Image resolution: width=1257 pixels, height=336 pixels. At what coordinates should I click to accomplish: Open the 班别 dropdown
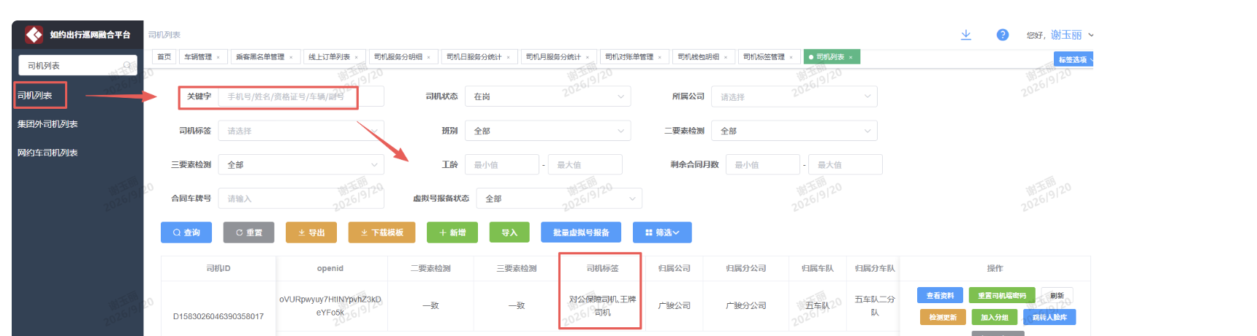(549, 131)
